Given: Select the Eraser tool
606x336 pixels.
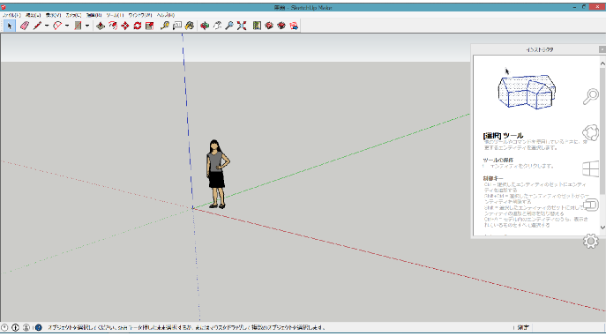Looking at the screenshot, I should point(25,26).
